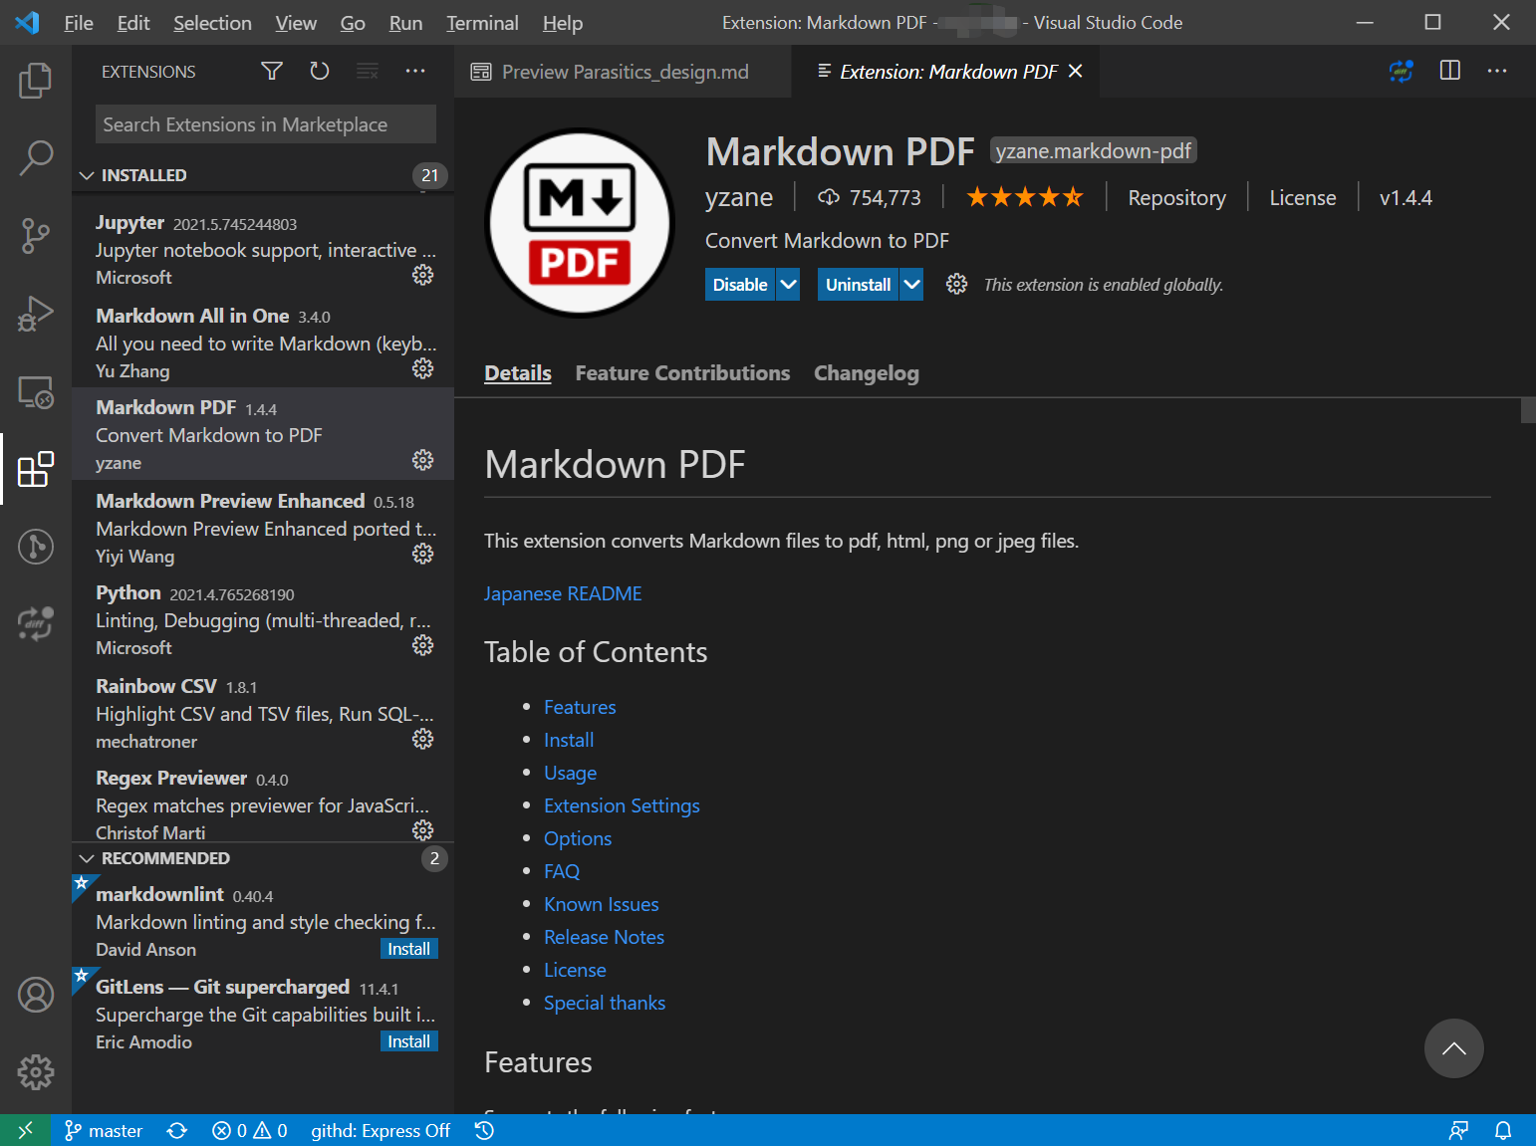Image resolution: width=1536 pixels, height=1146 pixels.
Task: Click the diff sync icon in editor toolbar
Action: [1402, 71]
